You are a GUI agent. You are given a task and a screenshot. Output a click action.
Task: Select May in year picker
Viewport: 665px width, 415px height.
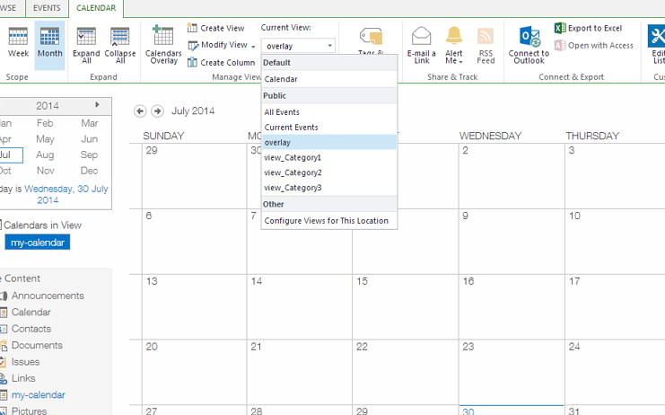click(45, 139)
